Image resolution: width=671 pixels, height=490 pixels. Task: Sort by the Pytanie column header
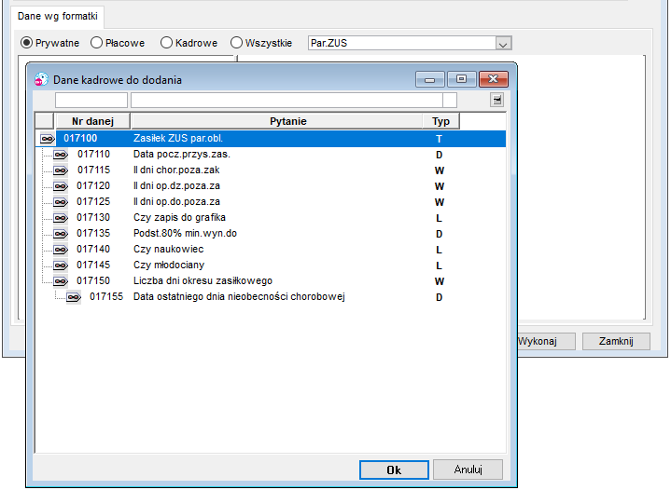pyautogui.click(x=277, y=121)
